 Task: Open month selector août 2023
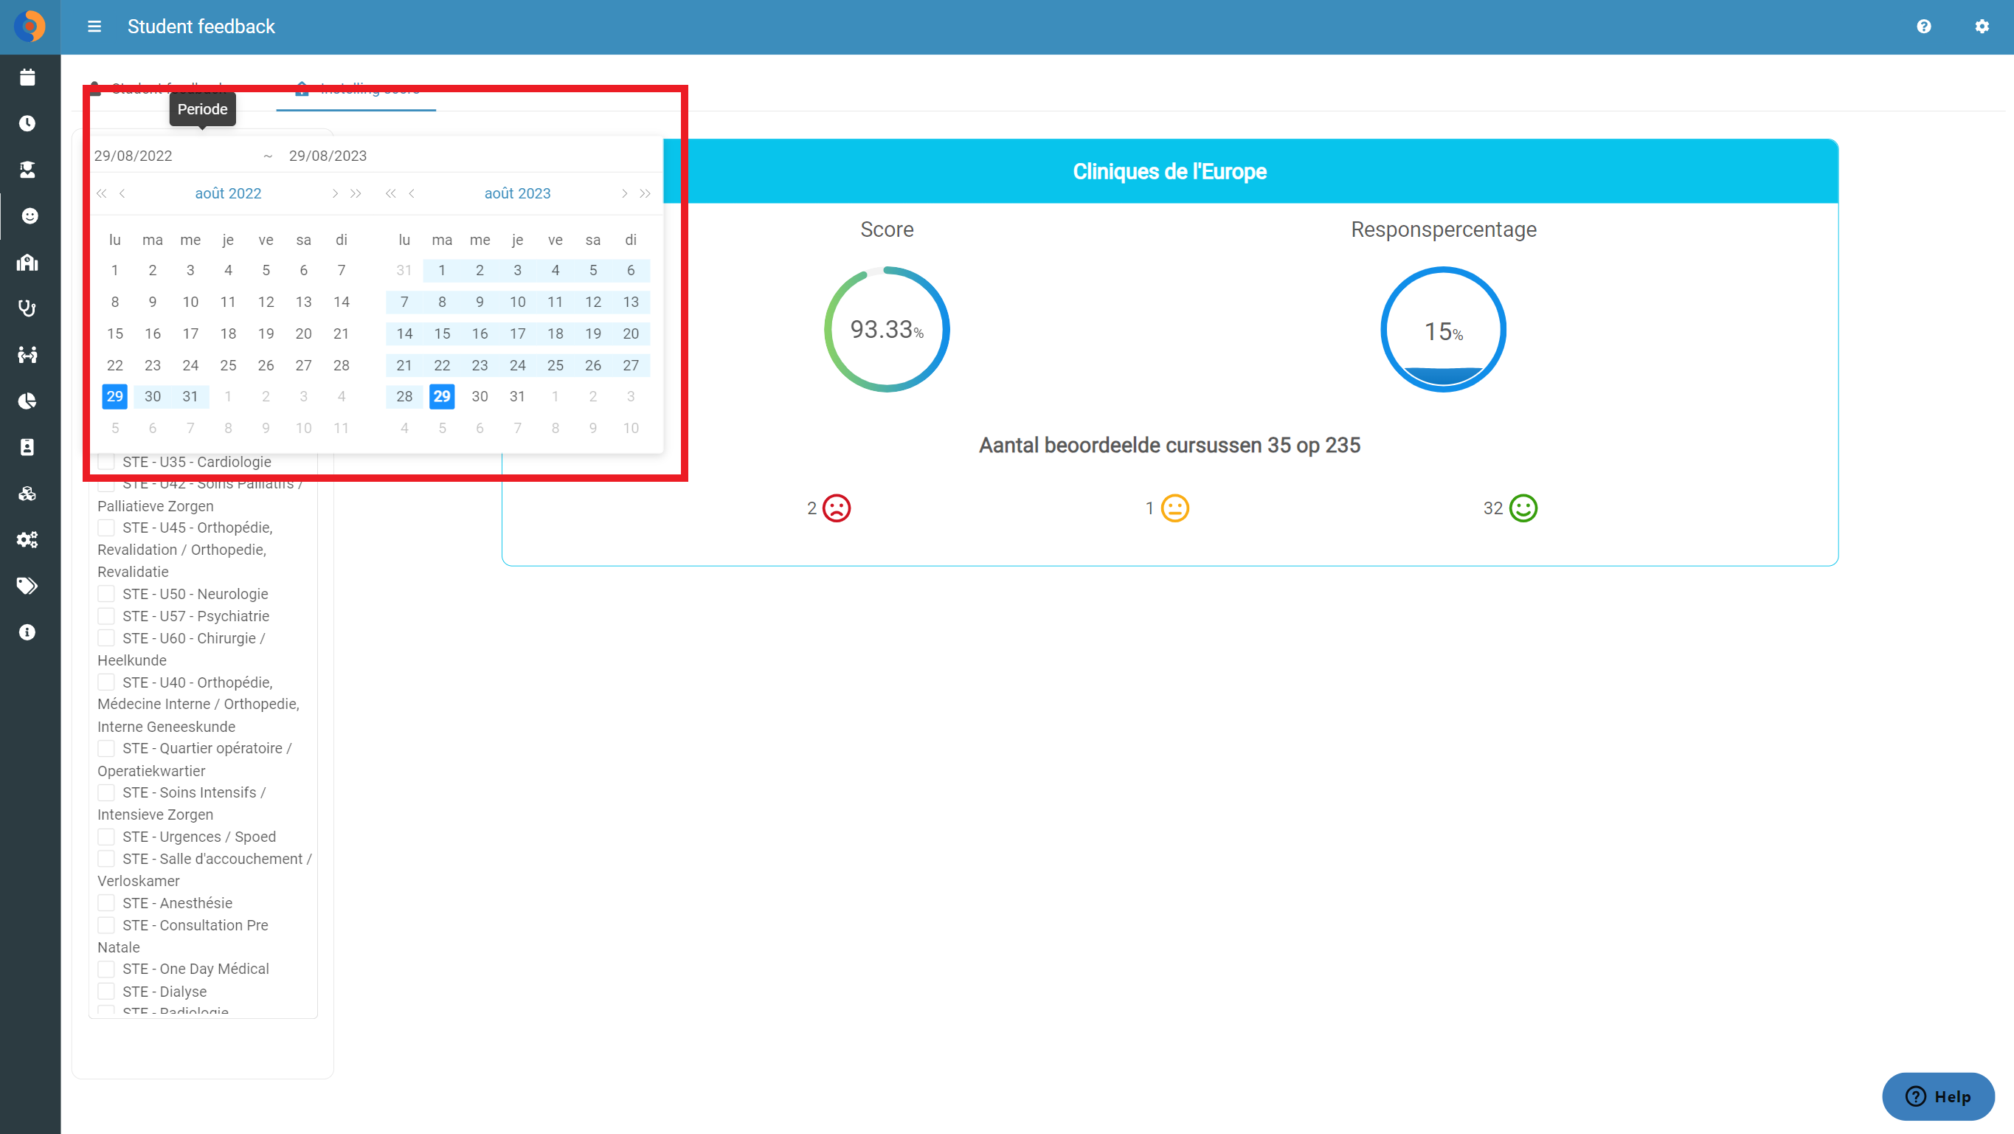(x=518, y=193)
